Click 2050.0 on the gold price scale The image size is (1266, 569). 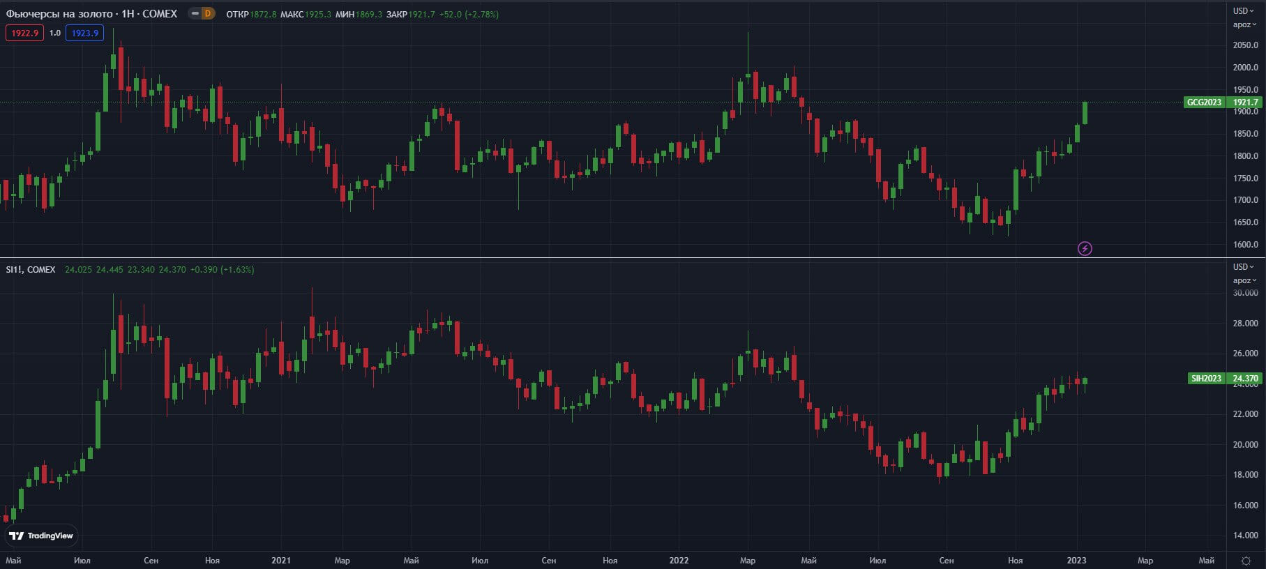point(1245,45)
